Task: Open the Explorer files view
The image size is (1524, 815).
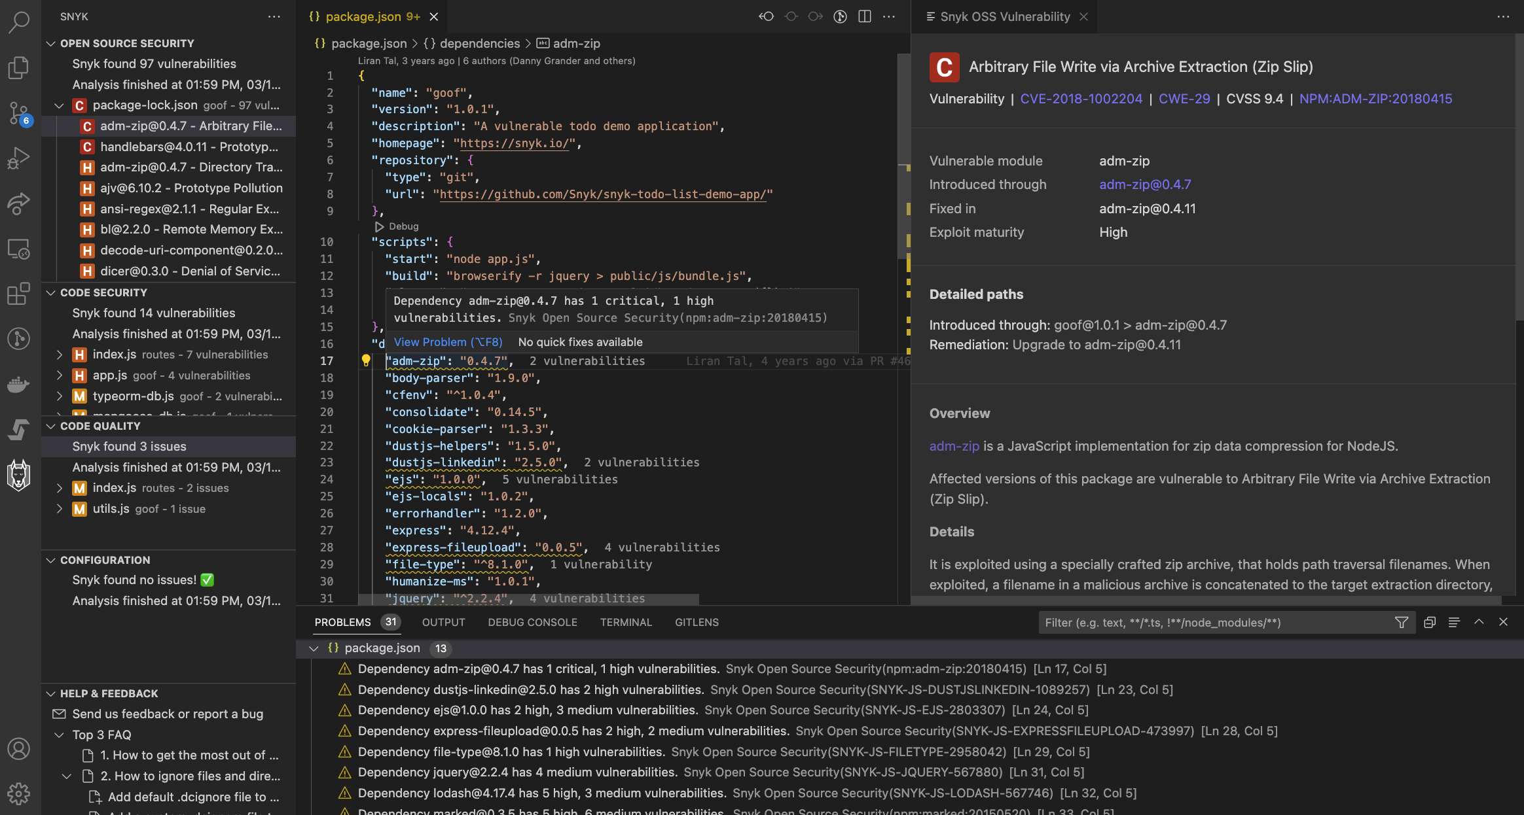Action: [19, 67]
